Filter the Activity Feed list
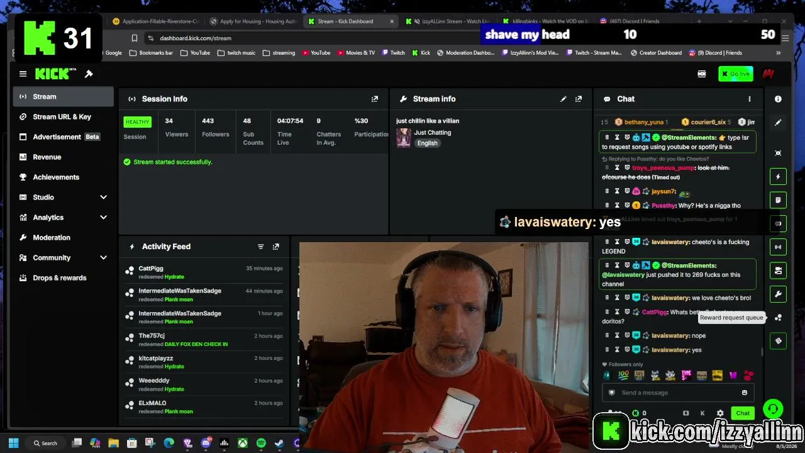This screenshot has height=453, width=805. click(x=260, y=247)
